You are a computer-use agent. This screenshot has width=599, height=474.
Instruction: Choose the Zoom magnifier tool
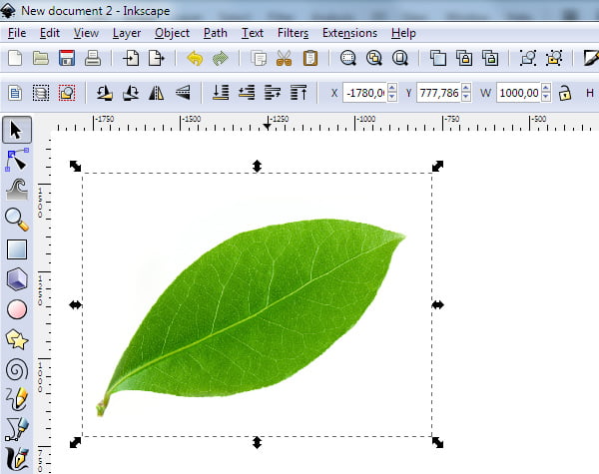(17, 220)
